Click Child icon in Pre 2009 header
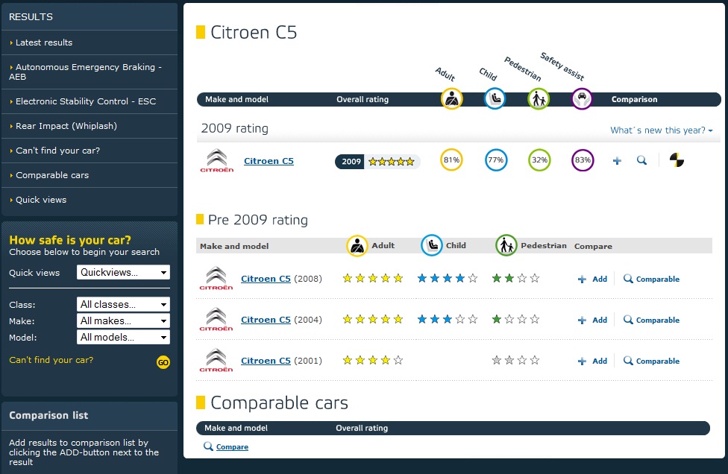 tap(432, 246)
